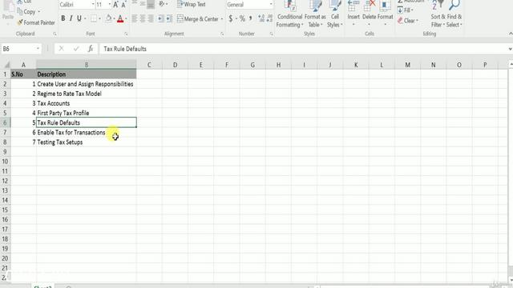513x288 pixels.
Task: Open underline style dropdown arrow
Action: [85, 19]
